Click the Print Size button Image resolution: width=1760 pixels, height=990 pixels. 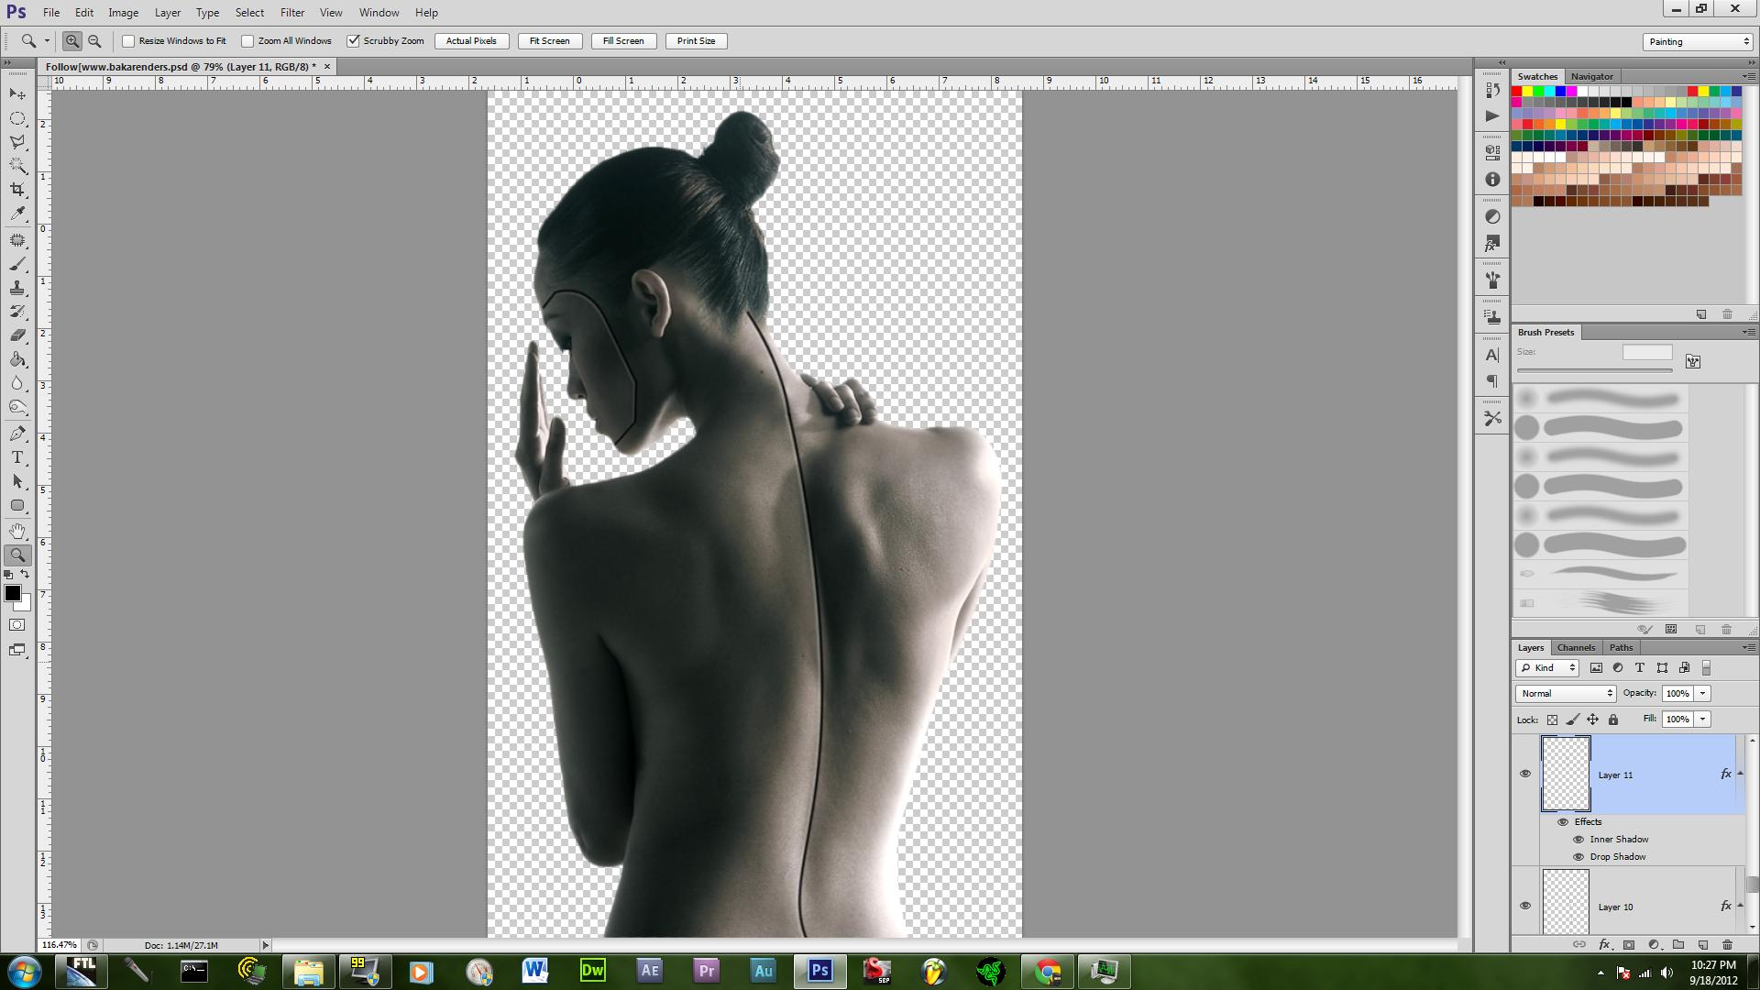pyautogui.click(x=696, y=41)
